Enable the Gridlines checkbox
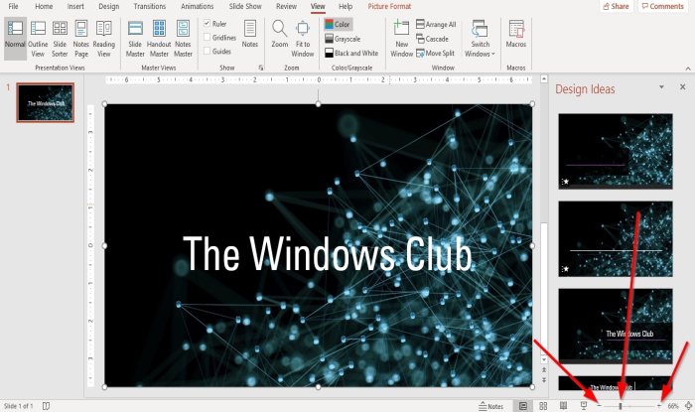Viewport: 695px width, 412px height. click(x=207, y=37)
